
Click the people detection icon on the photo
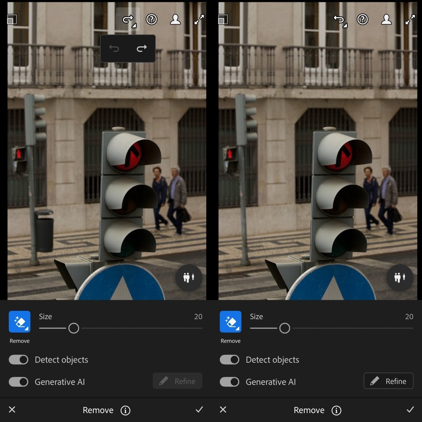[189, 277]
